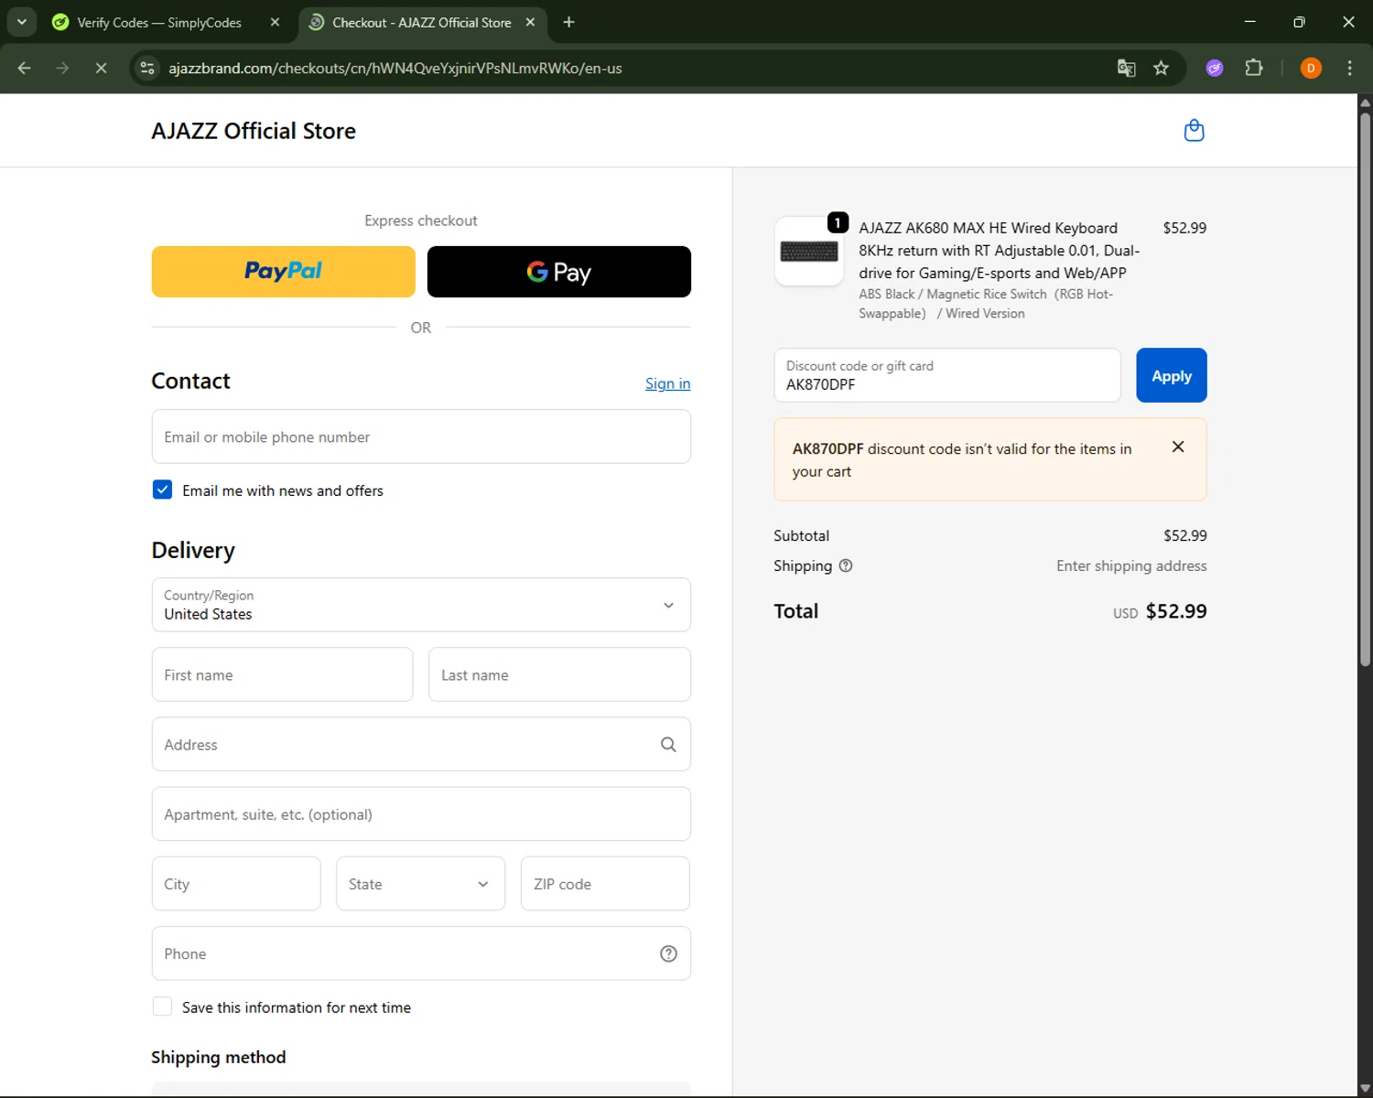1373x1098 pixels.
Task: Focus the City field
Action: click(236, 884)
